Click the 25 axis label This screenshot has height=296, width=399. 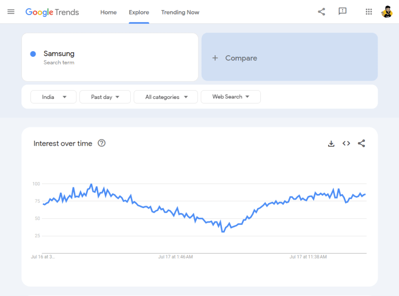pyautogui.click(x=37, y=236)
